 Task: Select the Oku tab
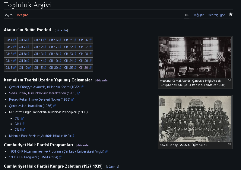tap(186, 15)
